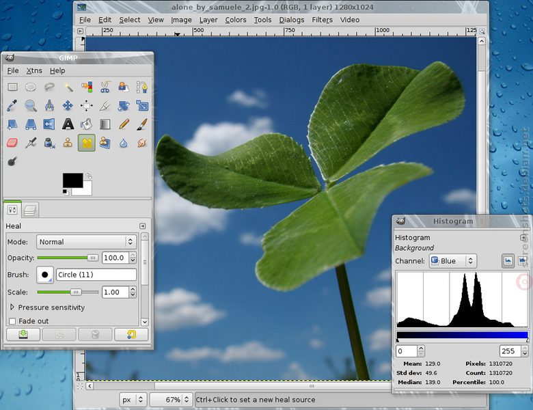
Task: Select the Scissors Select tool
Action: (105, 87)
